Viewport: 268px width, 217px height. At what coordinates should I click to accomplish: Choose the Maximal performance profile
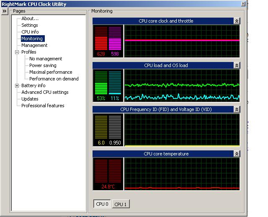click(x=51, y=72)
